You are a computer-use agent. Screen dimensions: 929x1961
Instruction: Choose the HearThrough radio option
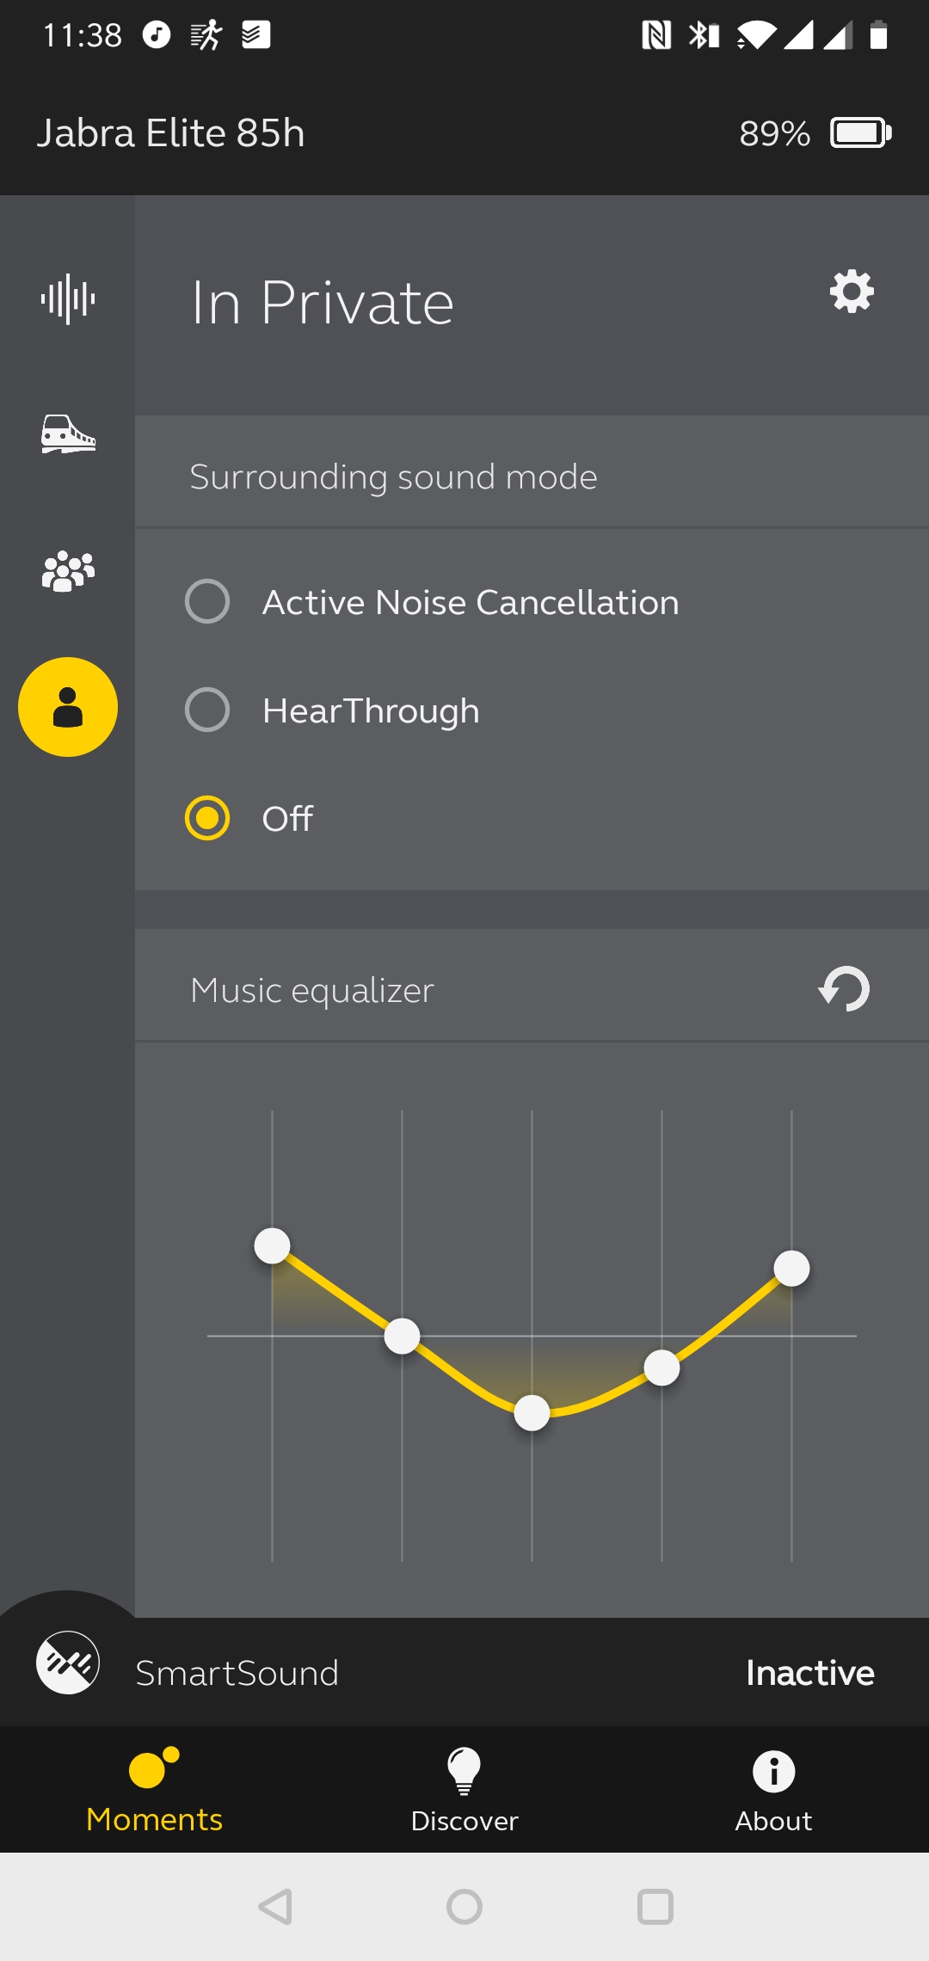[x=207, y=710]
